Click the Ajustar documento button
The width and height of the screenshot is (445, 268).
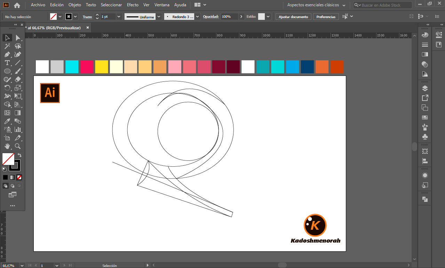tap(293, 17)
